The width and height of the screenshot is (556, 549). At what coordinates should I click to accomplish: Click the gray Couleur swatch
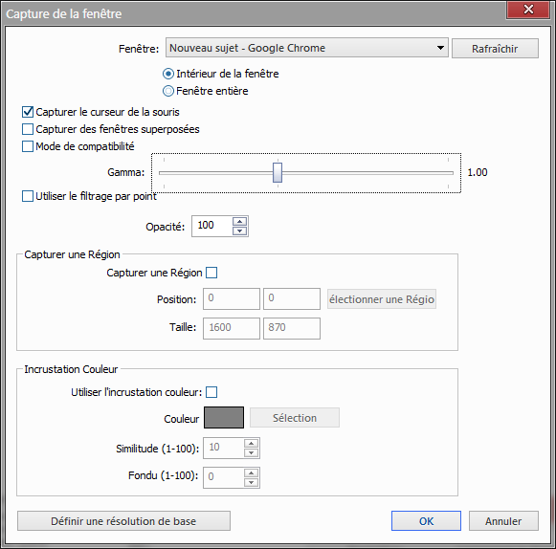(224, 418)
